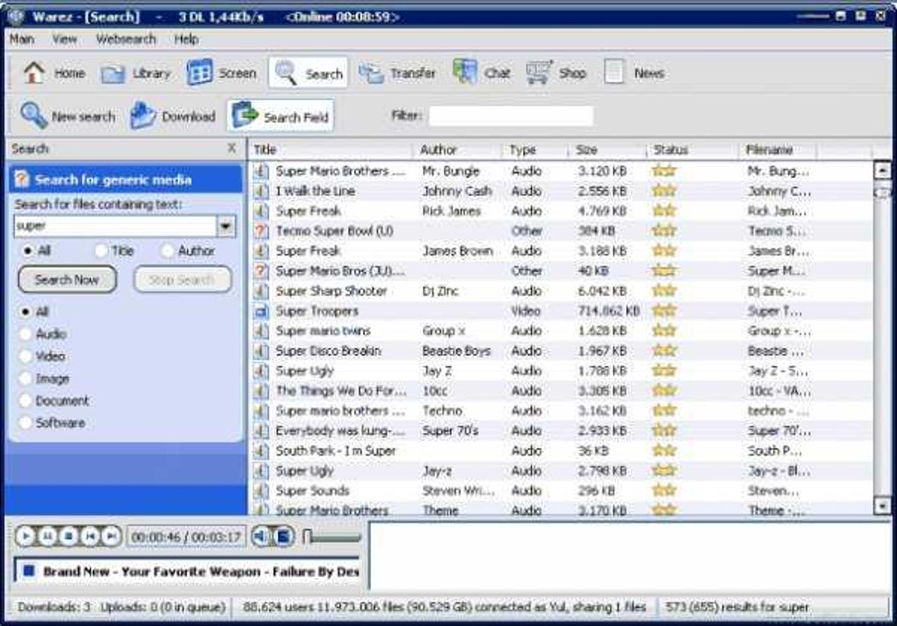Mute audio with the speaker icon
The width and height of the screenshot is (897, 626).
[260, 536]
